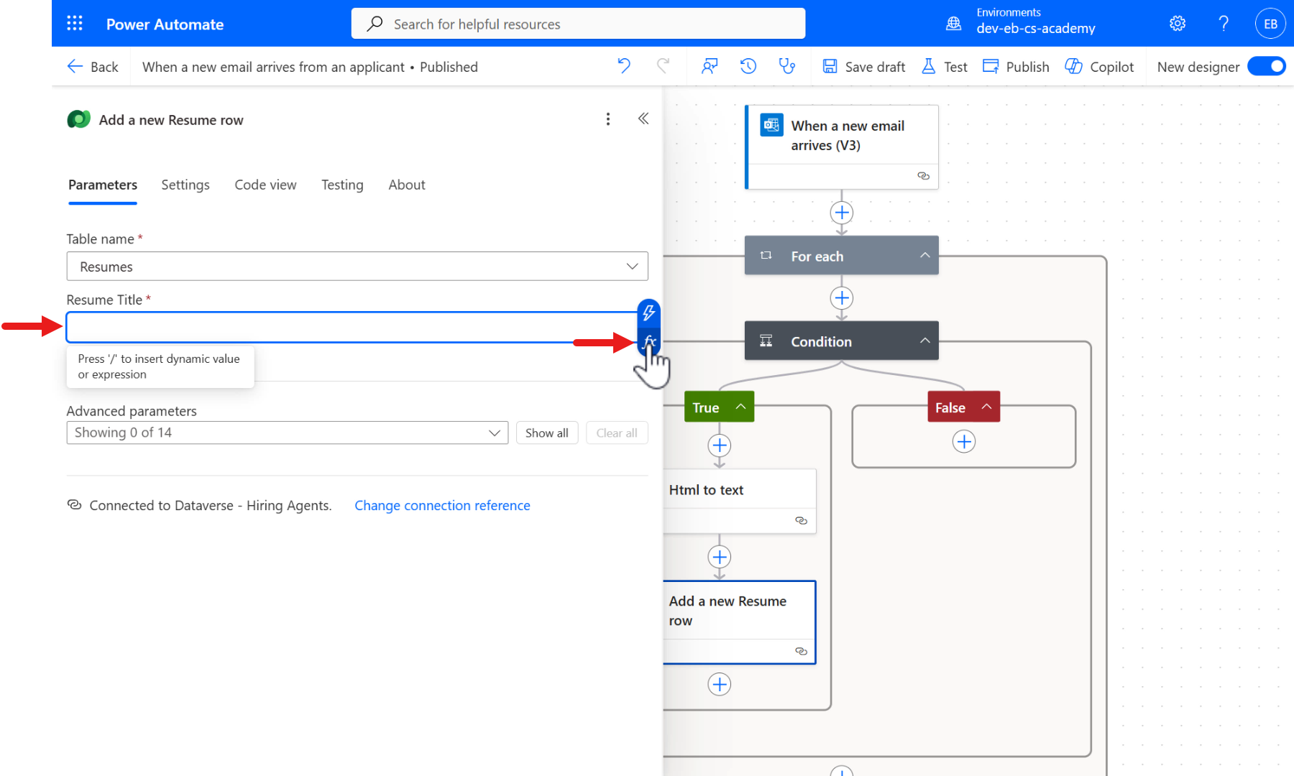Toggle off the New designer switch
This screenshot has height=776, width=1294.
1267,66
